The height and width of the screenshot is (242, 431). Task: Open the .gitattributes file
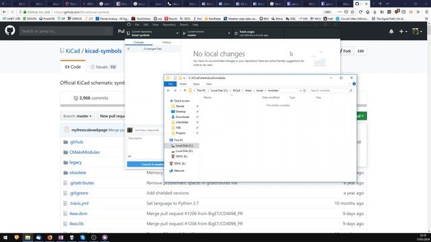[81, 183]
